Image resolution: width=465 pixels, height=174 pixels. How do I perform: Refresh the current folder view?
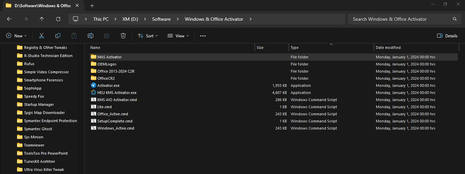[58, 19]
